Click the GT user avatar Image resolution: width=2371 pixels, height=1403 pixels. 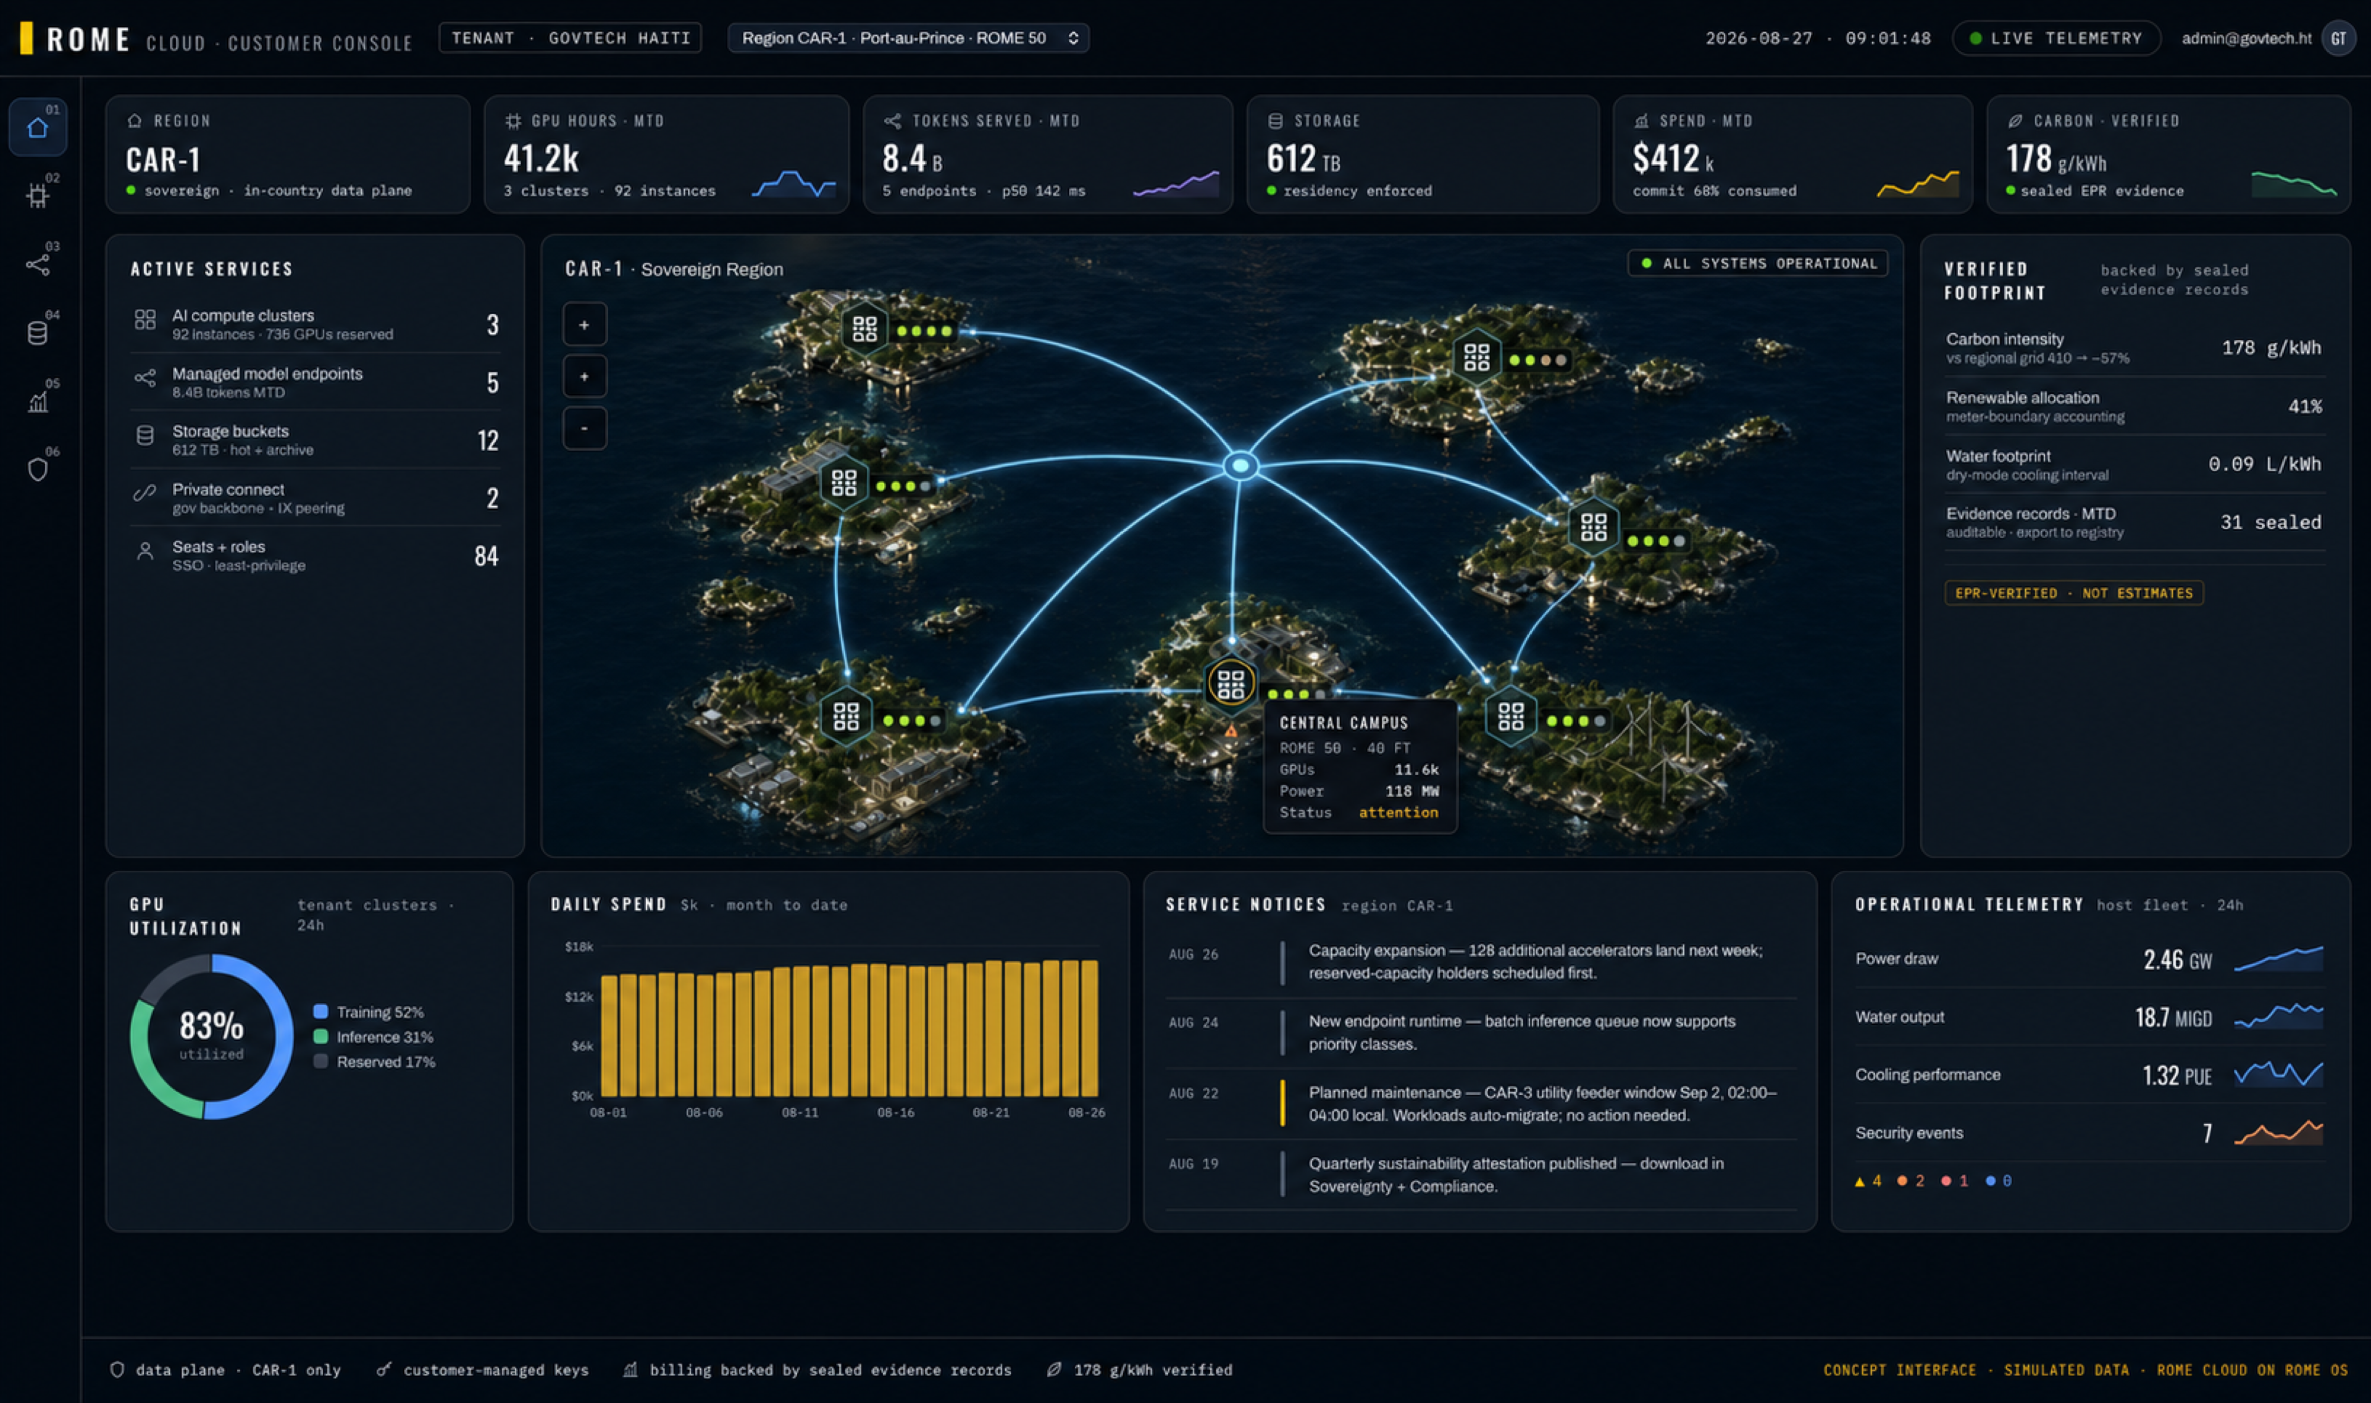2339,39
